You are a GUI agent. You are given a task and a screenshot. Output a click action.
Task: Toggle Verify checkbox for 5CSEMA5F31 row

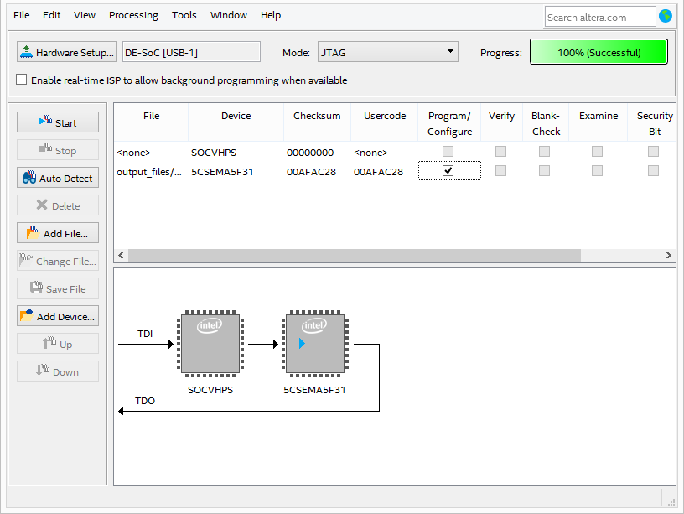pyautogui.click(x=500, y=170)
